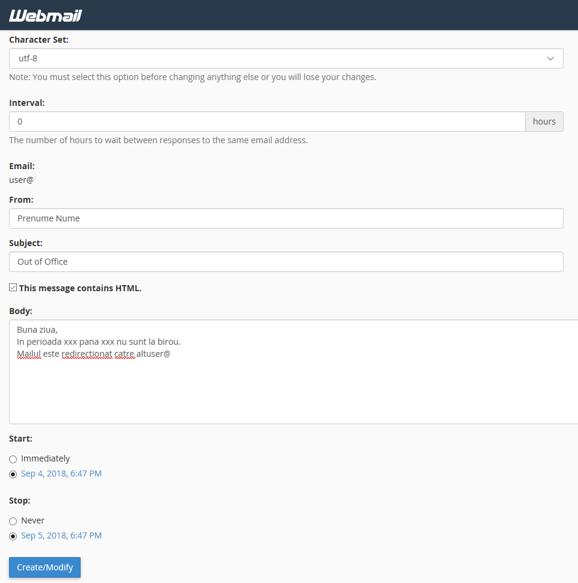Click the Character Set field label
Image resolution: width=578 pixels, height=583 pixels.
click(x=38, y=40)
